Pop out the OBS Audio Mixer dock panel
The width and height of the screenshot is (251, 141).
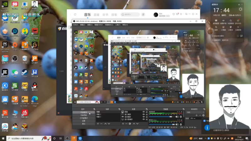184,109
